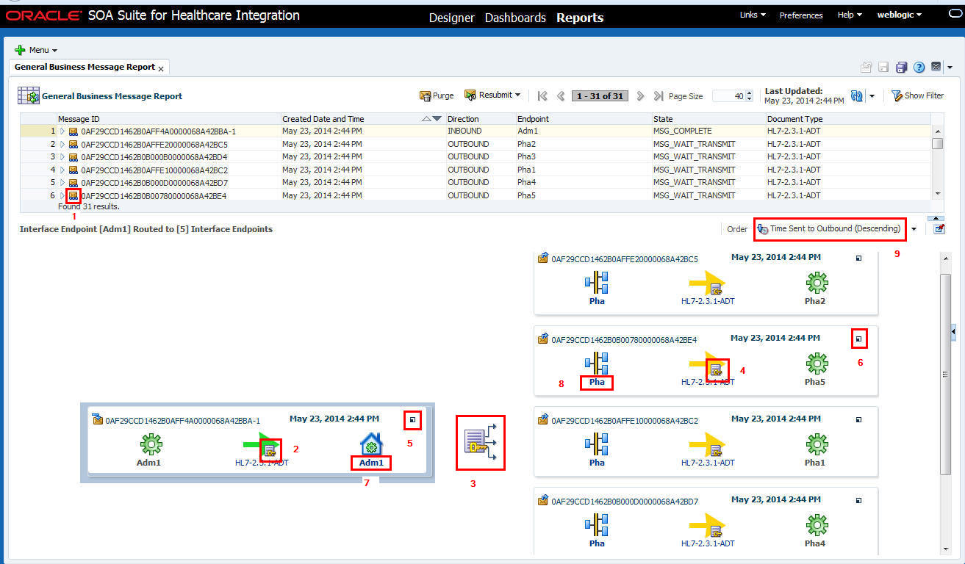Toggle the expand box on the Pha1 message card
The height and width of the screenshot is (564, 965).
click(x=858, y=420)
